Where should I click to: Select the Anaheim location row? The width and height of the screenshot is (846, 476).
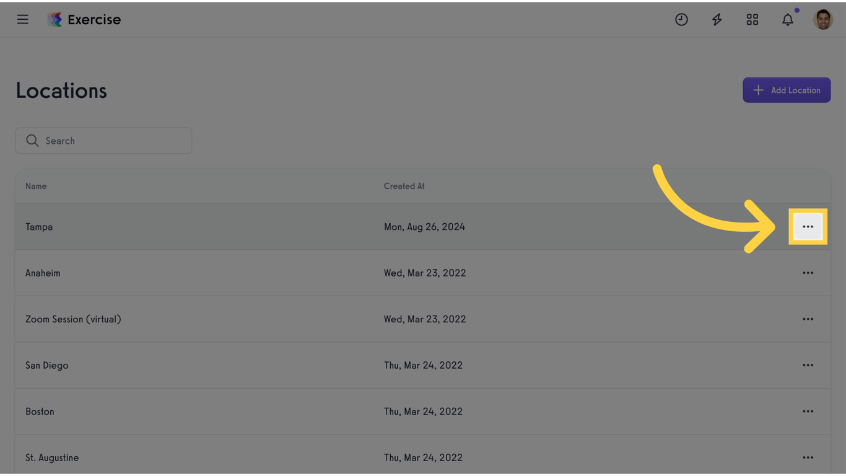pyautogui.click(x=248, y=273)
